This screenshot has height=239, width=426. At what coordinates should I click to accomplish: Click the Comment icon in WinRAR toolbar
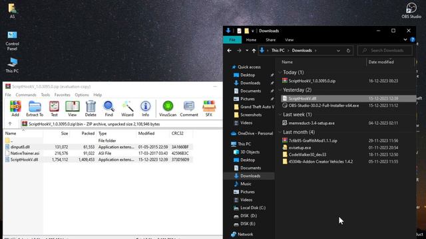(x=189, y=109)
